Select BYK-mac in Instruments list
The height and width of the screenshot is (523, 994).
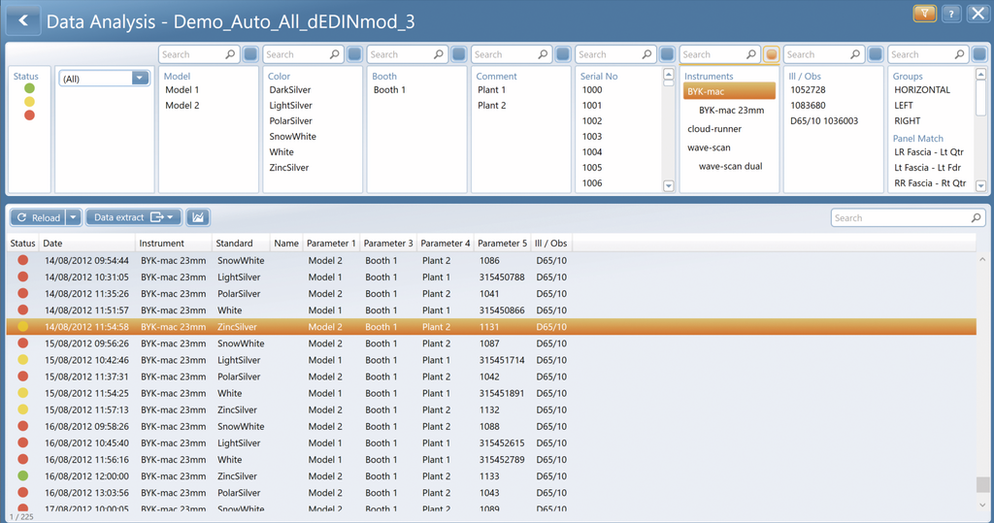point(729,91)
